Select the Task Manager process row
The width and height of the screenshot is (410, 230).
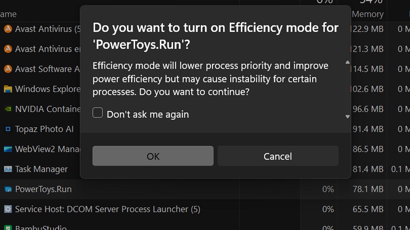[41, 169]
